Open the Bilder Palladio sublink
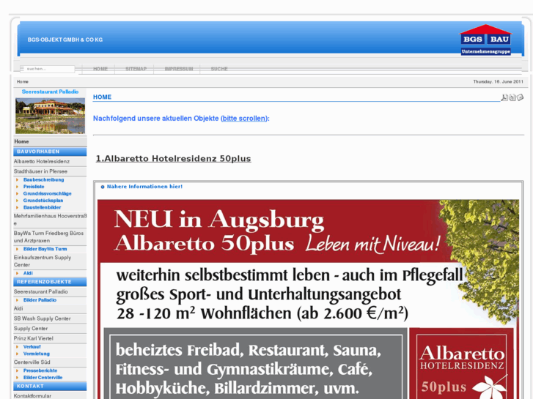 pyautogui.click(x=40, y=300)
